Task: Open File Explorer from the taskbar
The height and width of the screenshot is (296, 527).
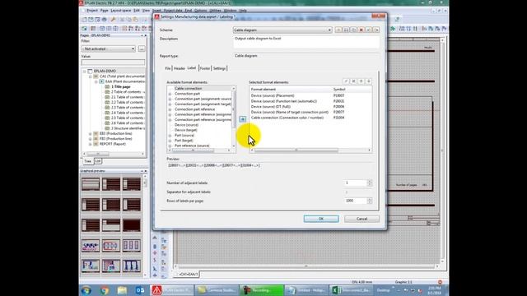Action: [122, 290]
